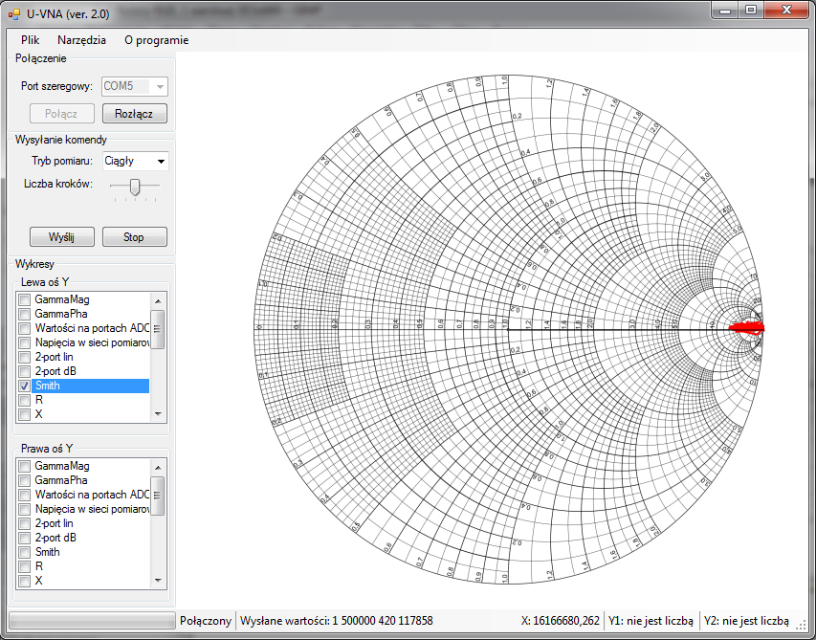Open the Narzędzia menu
816x640 pixels.
(x=81, y=40)
